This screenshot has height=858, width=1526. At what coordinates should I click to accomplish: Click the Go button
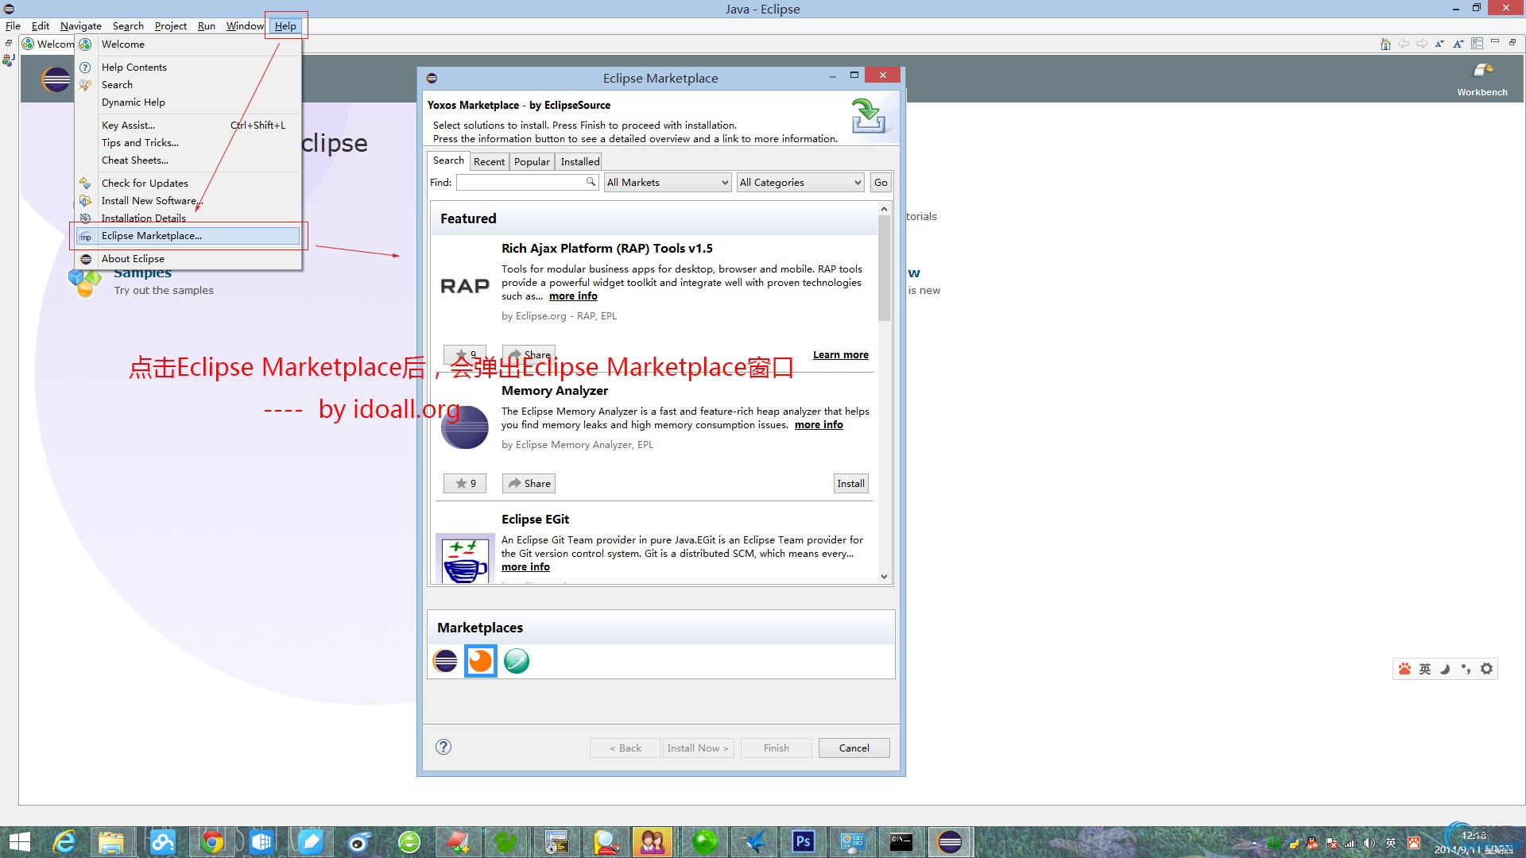tap(881, 183)
